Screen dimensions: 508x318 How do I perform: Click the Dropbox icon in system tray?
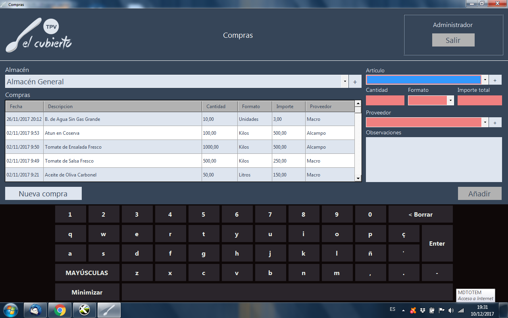tap(423, 310)
